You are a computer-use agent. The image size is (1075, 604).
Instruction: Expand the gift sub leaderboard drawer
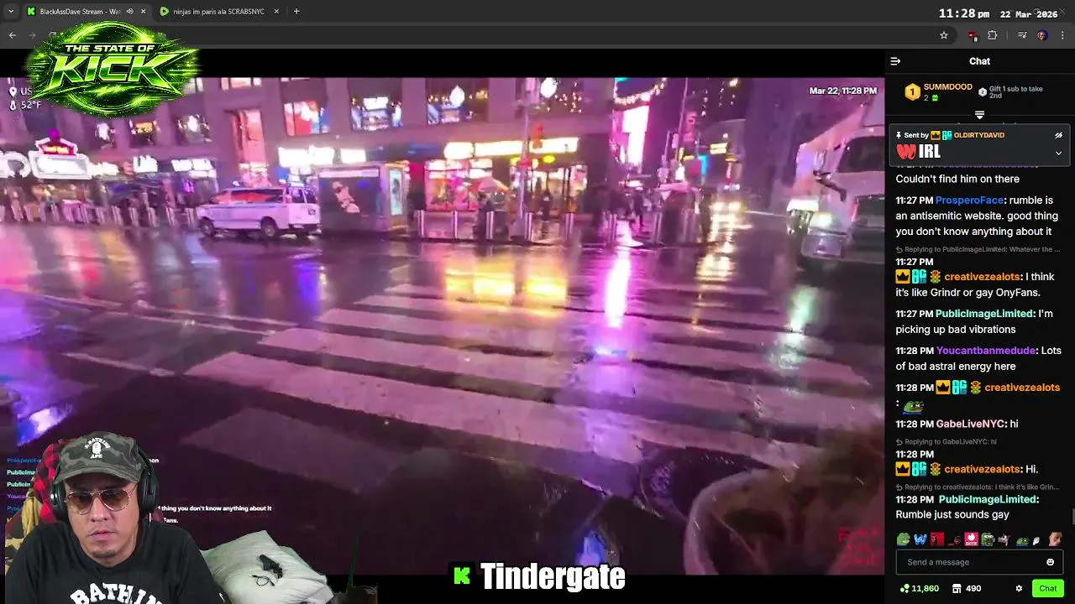(979, 115)
